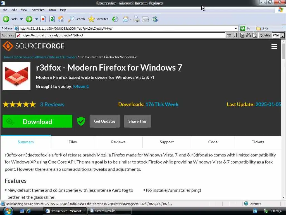The image size is (286, 215).
Task: Switch to the Reviews tab
Action: click(118, 142)
